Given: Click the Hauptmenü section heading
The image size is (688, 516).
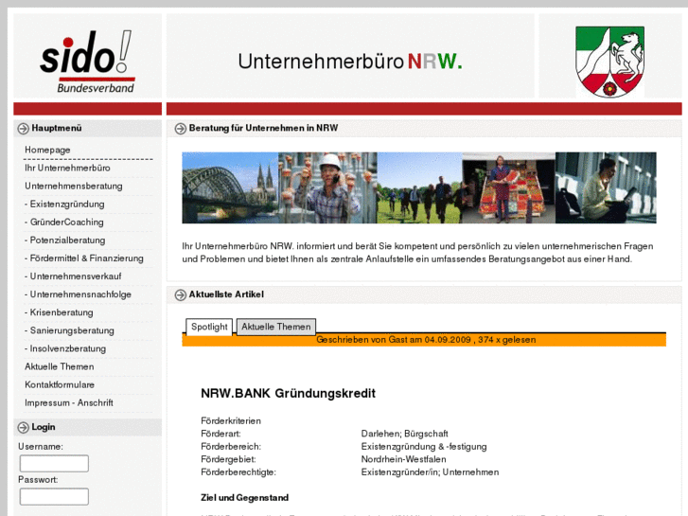Looking at the screenshot, I should [57, 128].
